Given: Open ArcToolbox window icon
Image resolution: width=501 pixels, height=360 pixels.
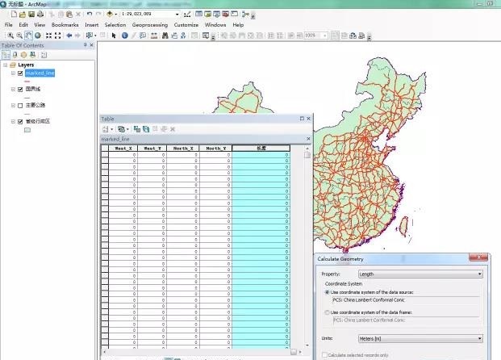Looking at the screenshot, I should point(226,14).
